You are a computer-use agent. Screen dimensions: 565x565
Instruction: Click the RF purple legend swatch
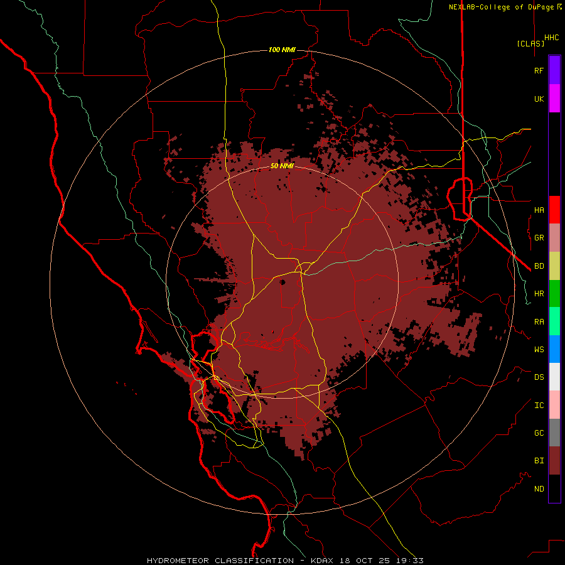tap(554, 70)
